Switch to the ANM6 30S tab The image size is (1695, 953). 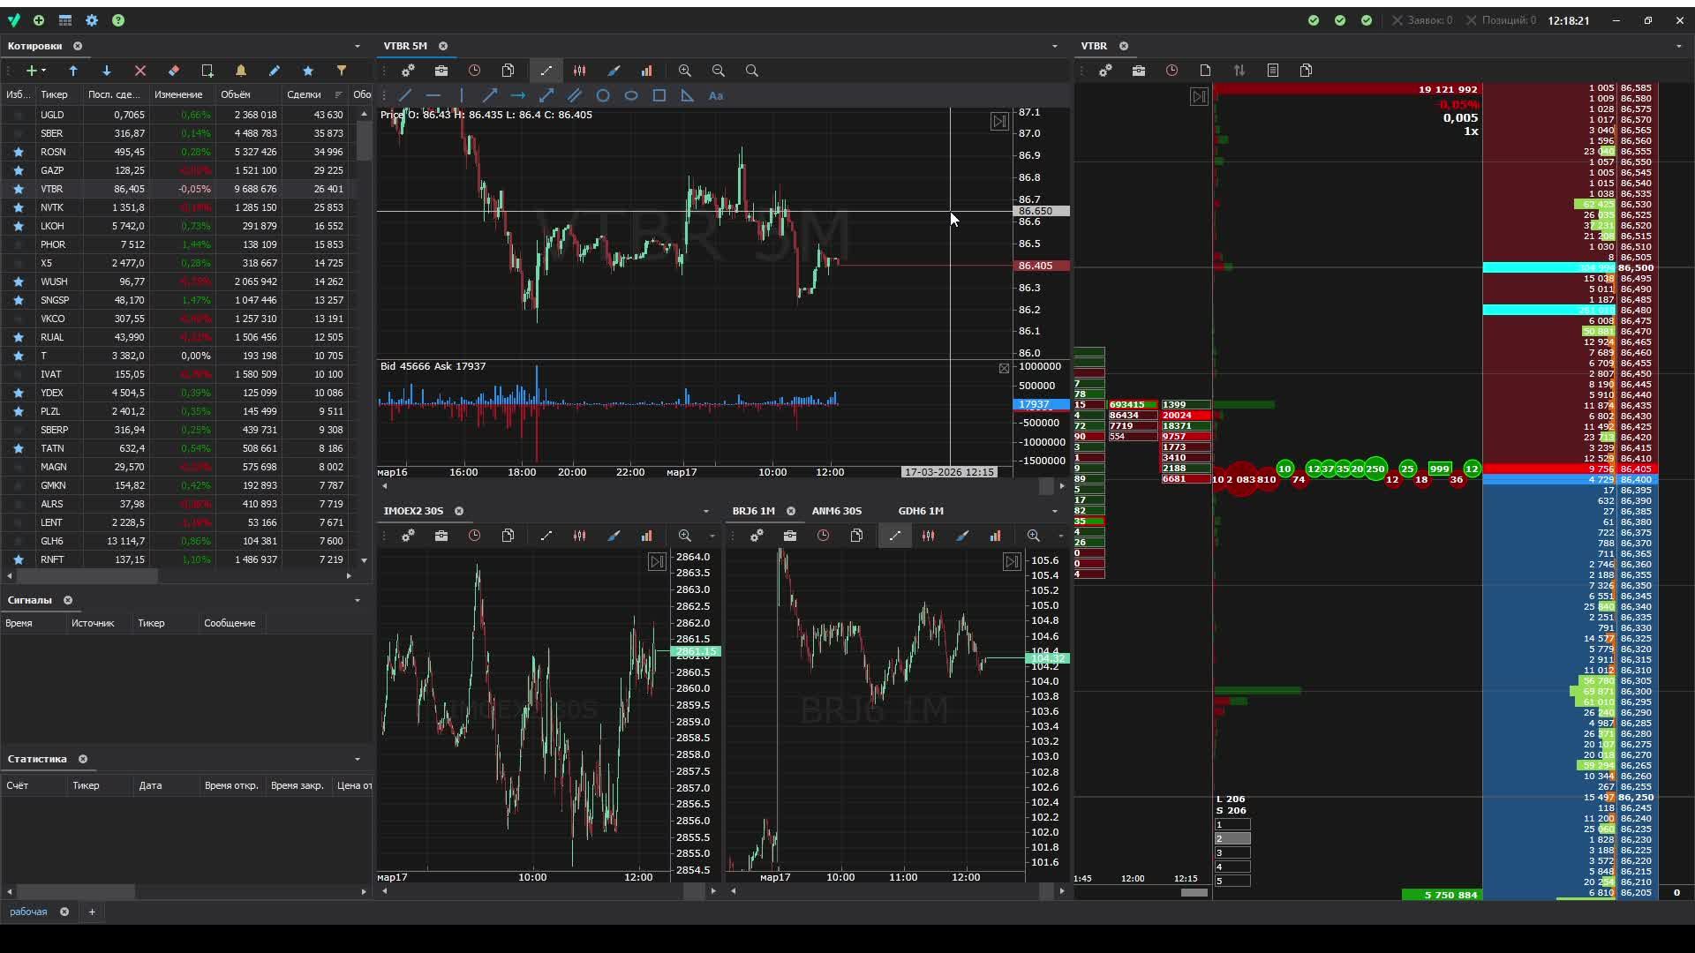coord(836,511)
